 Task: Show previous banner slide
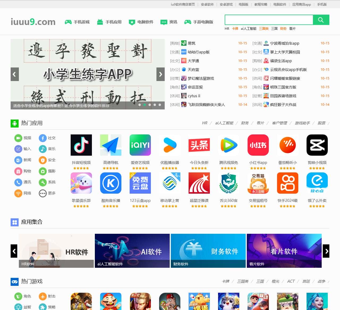click(15, 74)
